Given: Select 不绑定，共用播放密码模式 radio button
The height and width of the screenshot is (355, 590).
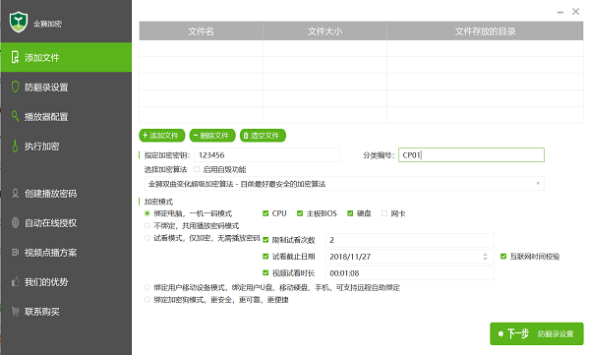Looking at the screenshot, I should pos(147,225).
